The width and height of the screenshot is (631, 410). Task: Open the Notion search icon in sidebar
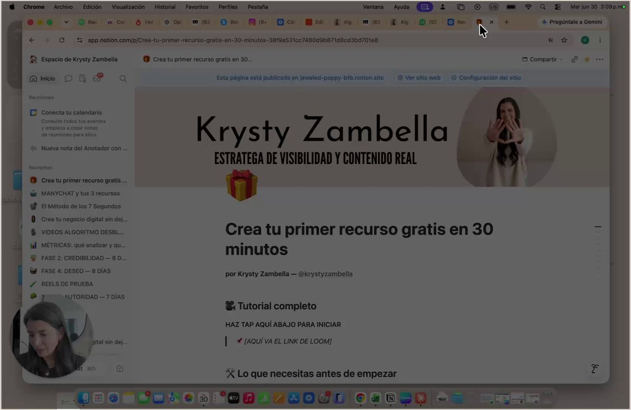pyautogui.click(x=123, y=79)
